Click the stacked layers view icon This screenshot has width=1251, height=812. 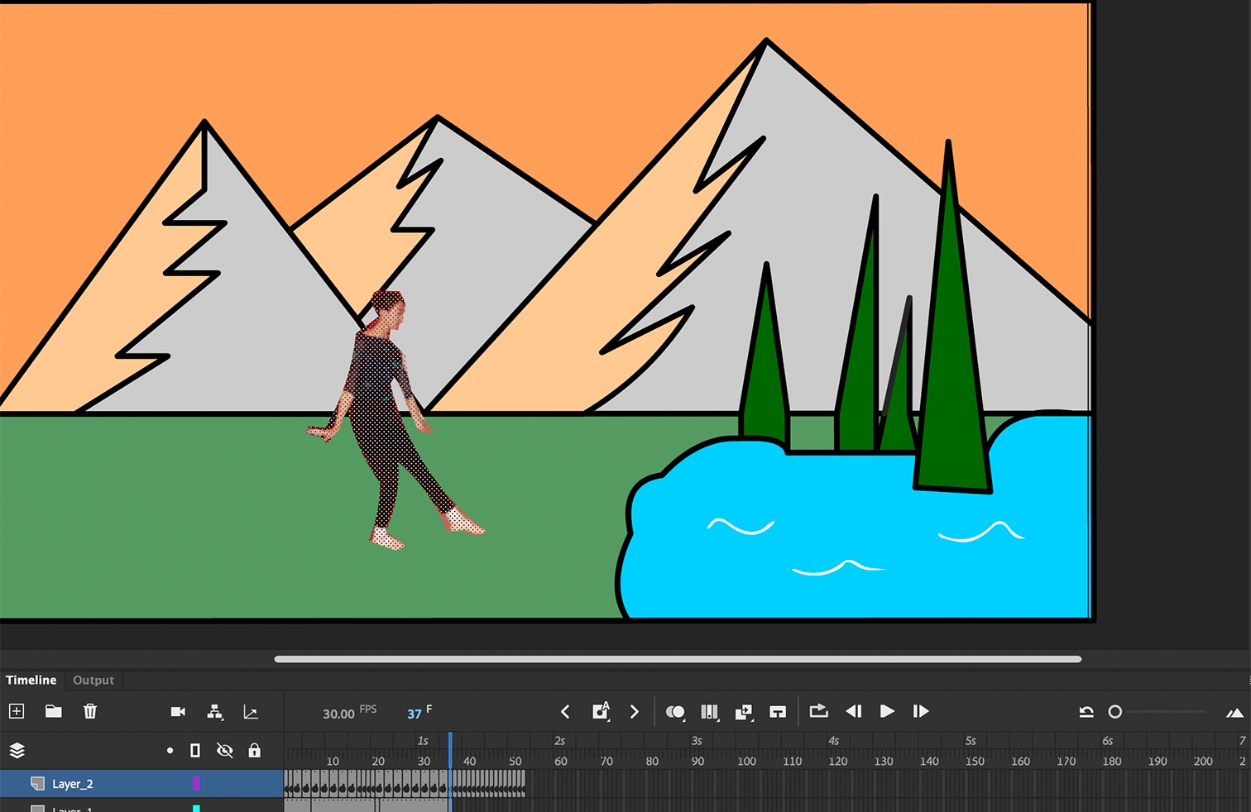[17, 750]
